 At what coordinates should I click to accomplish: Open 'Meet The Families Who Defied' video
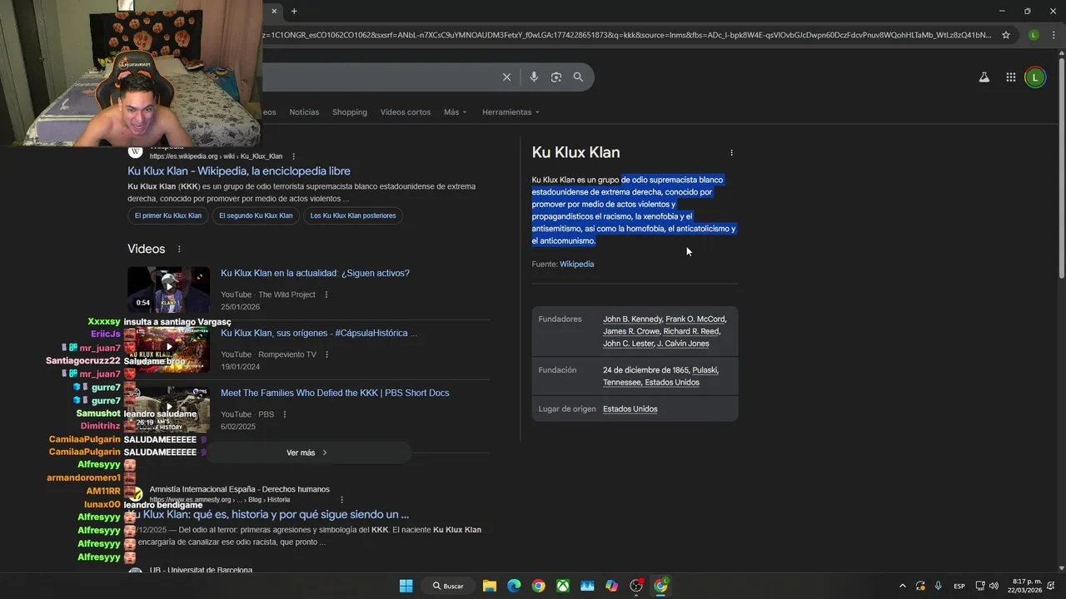click(x=335, y=393)
